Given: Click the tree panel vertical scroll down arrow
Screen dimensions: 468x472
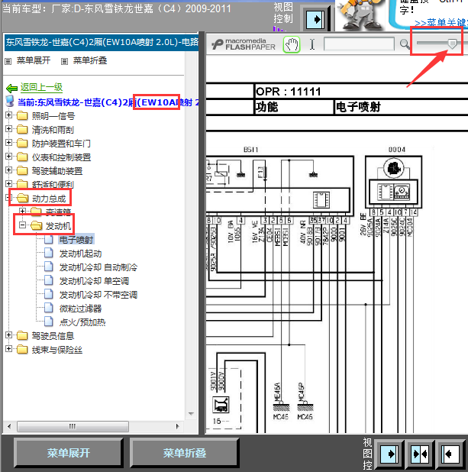Looking at the screenshot, I should pyautogui.click(x=191, y=414).
